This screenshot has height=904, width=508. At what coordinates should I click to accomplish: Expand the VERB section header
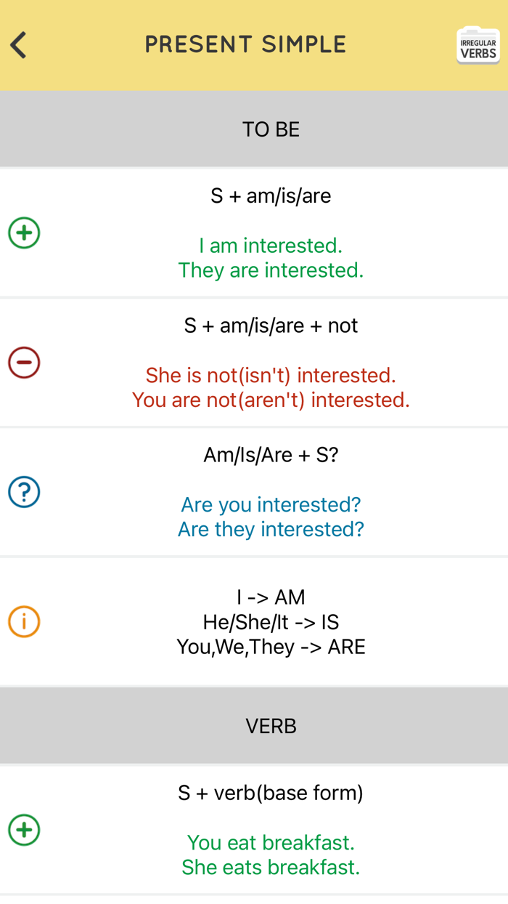271,725
